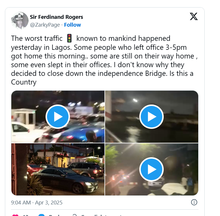Click the tweet info circle icon

194,202
